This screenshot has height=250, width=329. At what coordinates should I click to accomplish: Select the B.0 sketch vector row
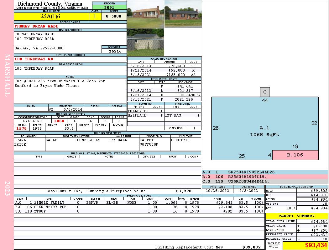pyautogui.click(x=265, y=177)
